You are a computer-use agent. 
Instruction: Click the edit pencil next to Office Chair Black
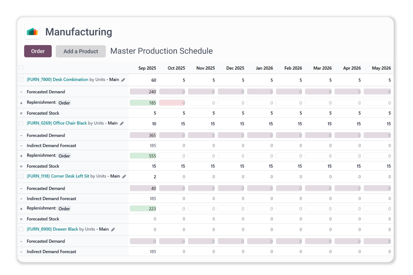122,123
